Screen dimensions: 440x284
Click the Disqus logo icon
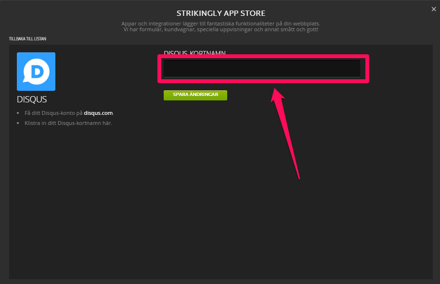(x=36, y=72)
